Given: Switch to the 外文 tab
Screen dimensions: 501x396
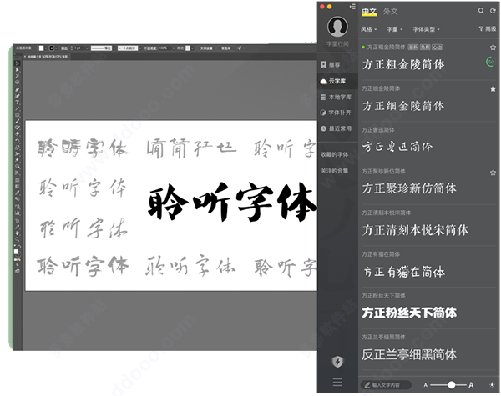Looking at the screenshot, I should [390, 12].
